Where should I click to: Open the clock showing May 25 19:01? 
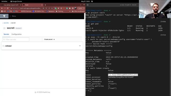(85, 1)
